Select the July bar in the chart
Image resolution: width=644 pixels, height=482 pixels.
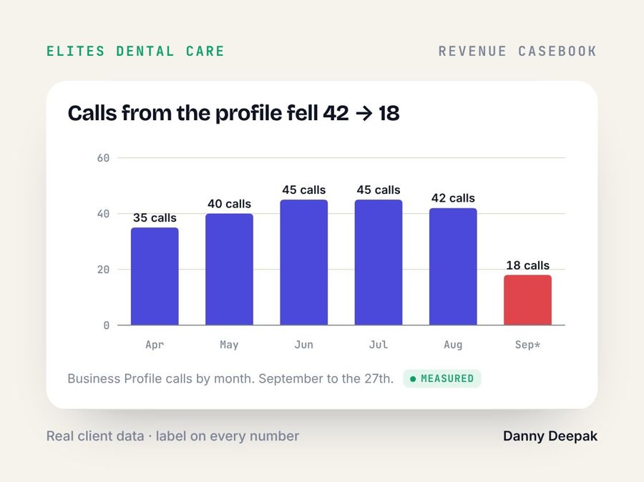click(379, 262)
